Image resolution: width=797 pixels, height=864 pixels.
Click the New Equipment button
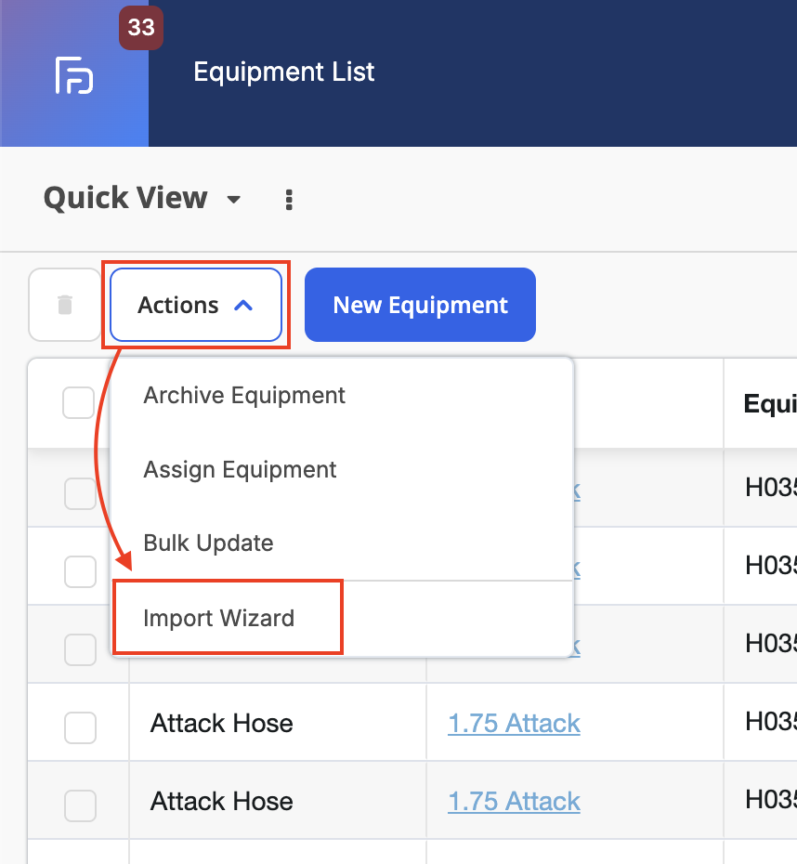tap(420, 305)
